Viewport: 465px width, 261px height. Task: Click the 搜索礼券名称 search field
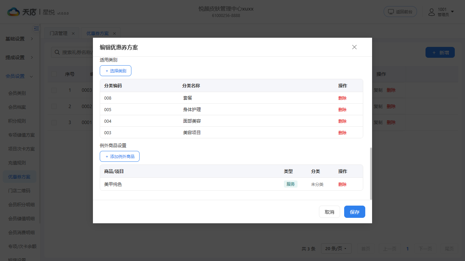coord(72,52)
